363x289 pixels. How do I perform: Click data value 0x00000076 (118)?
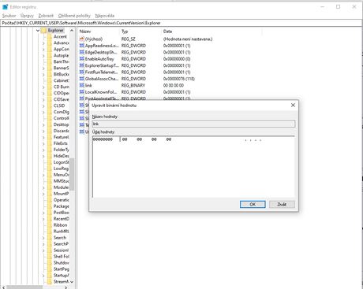pyautogui.click(x=179, y=79)
